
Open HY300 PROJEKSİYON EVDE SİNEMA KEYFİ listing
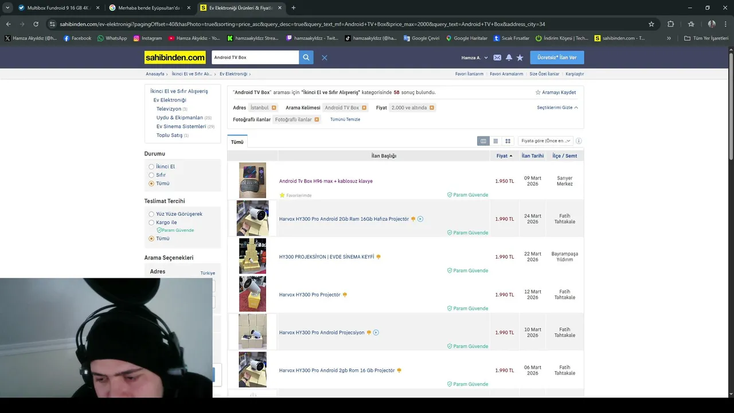pos(326,257)
